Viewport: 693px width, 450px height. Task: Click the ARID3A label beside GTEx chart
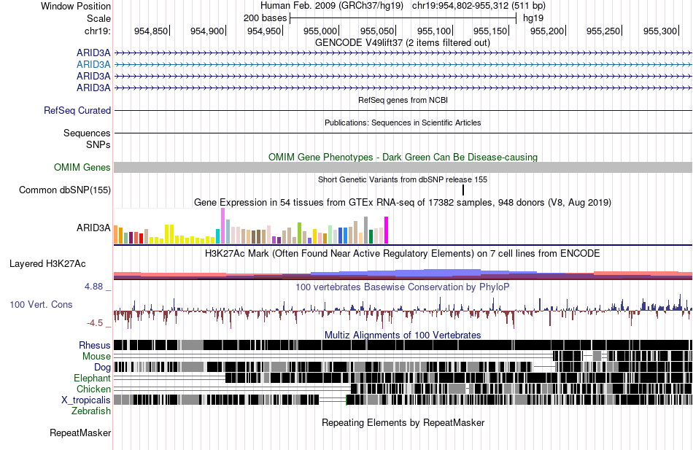pyautogui.click(x=93, y=228)
